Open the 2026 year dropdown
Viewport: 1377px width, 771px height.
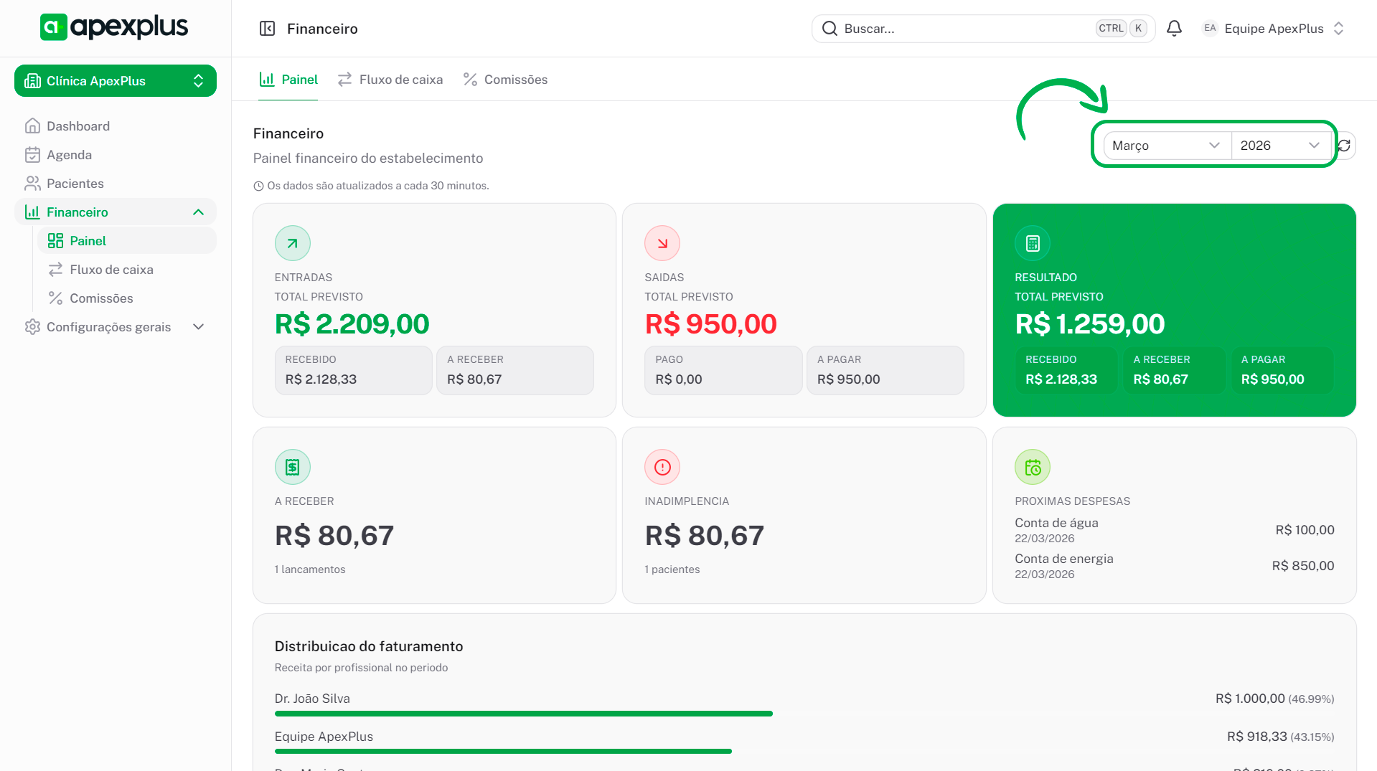[1279, 146]
